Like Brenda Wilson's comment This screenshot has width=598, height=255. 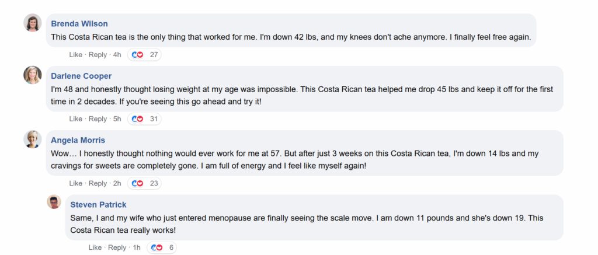[x=75, y=55]
